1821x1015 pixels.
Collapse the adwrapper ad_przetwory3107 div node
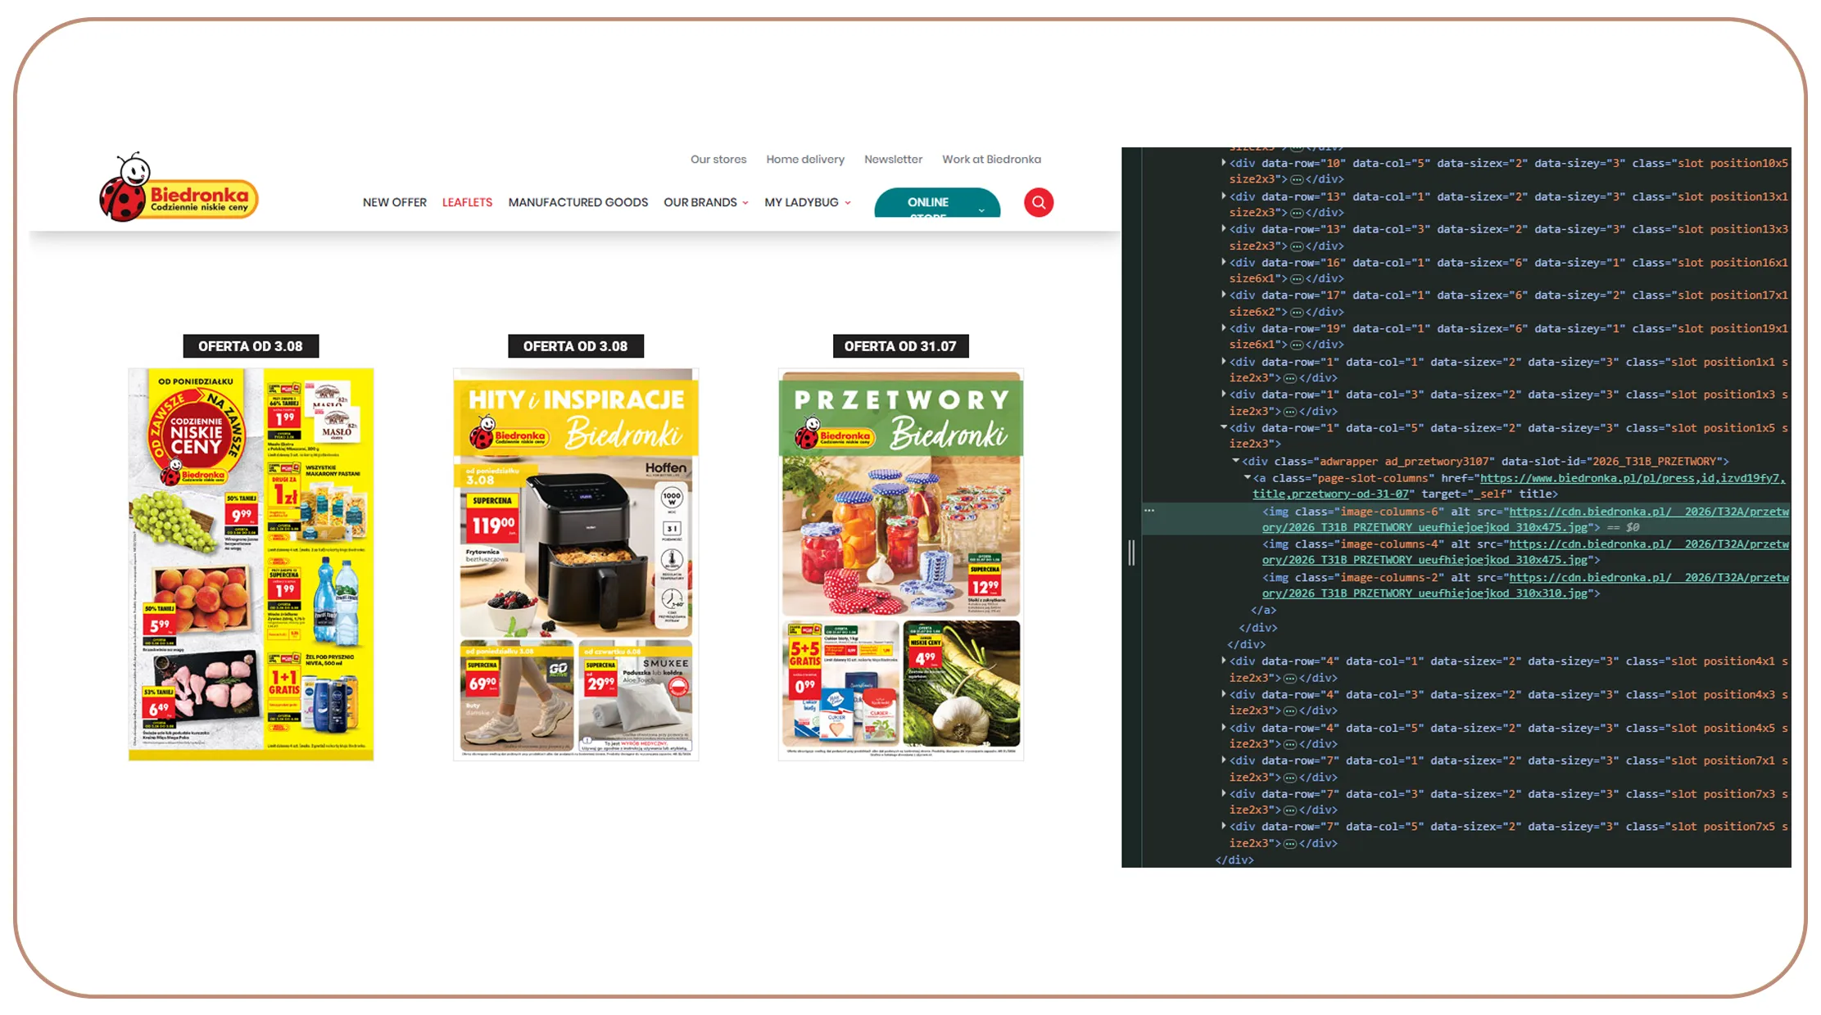[1235, 461]
